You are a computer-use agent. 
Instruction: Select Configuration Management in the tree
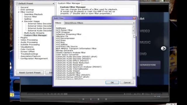[x=34, y=59]
